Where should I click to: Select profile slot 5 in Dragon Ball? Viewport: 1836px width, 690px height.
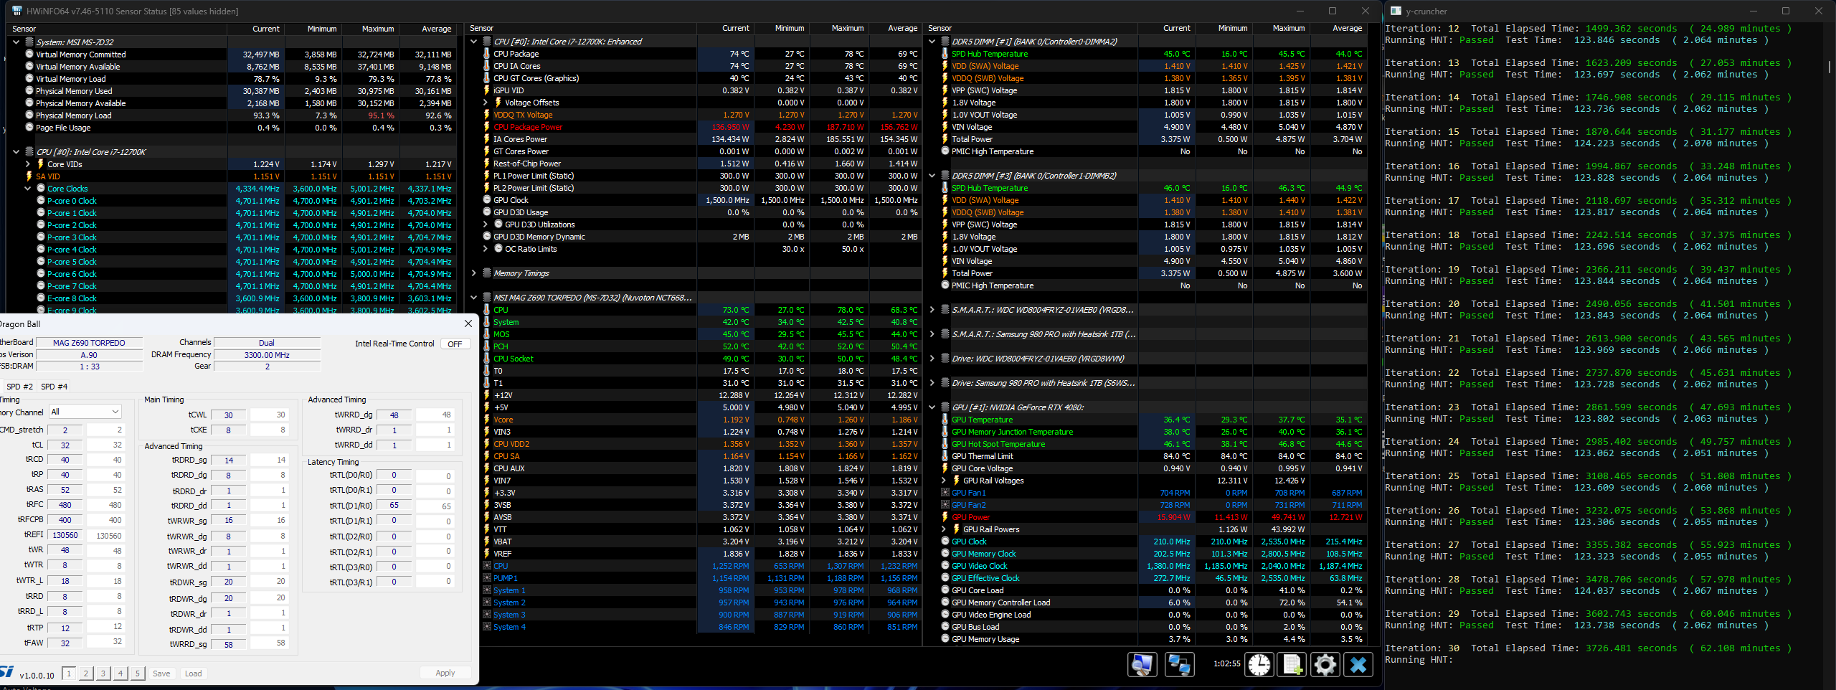[138, 674]
